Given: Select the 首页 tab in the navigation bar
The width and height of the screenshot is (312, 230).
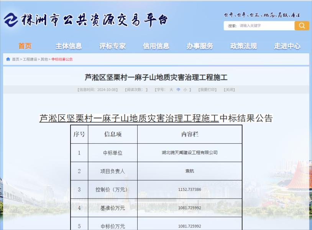Looking at the screenshot, I should (25, 46).
